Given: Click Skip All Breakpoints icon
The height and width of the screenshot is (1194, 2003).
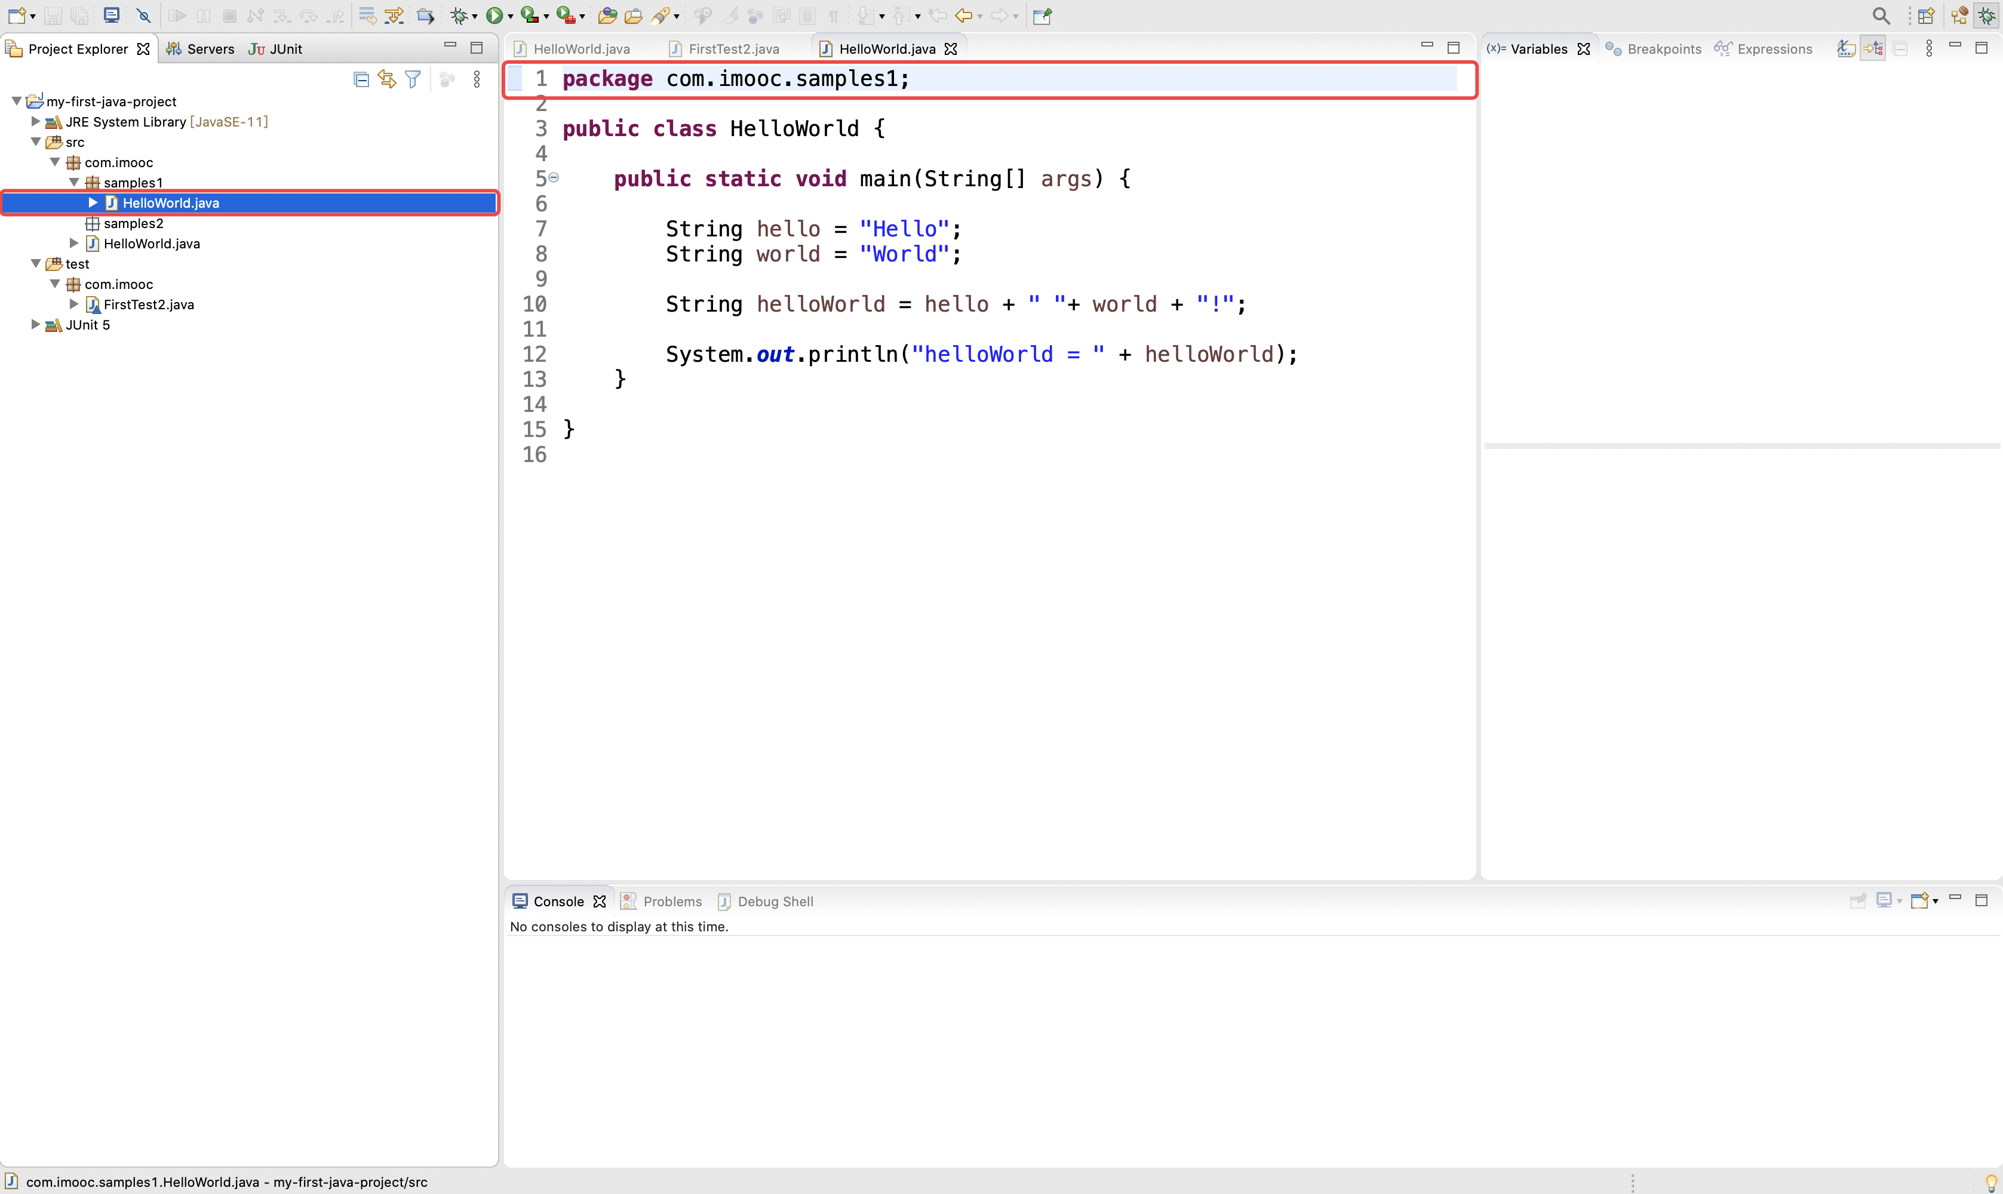Looking at the screenshot, I should point(143,16).
